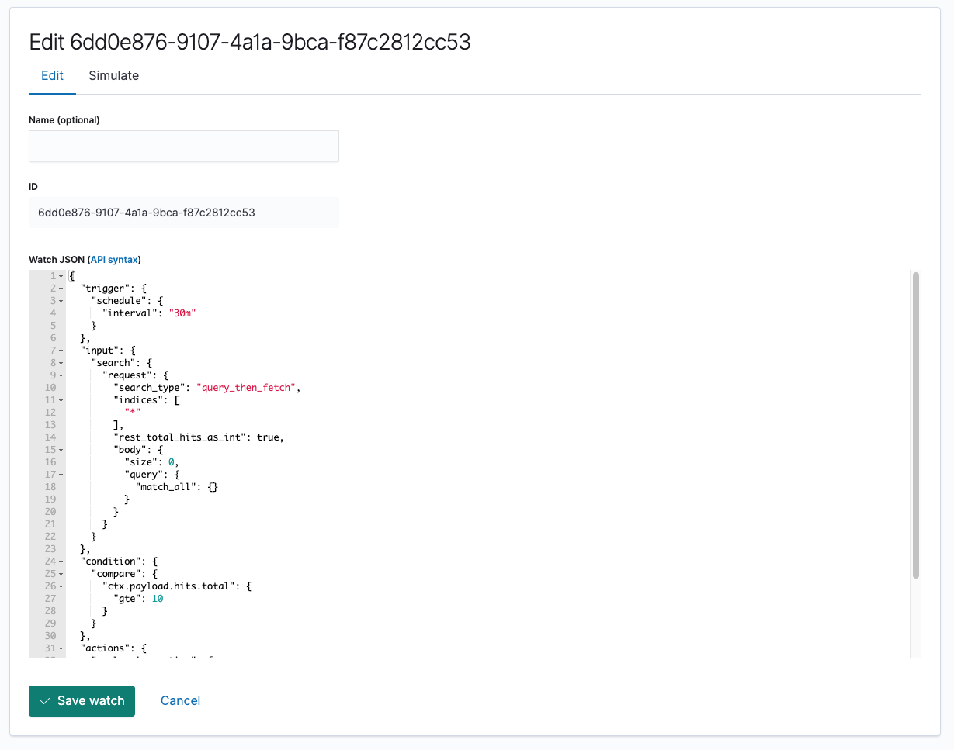Collapse the "request" block on line 9

(61, 375)
